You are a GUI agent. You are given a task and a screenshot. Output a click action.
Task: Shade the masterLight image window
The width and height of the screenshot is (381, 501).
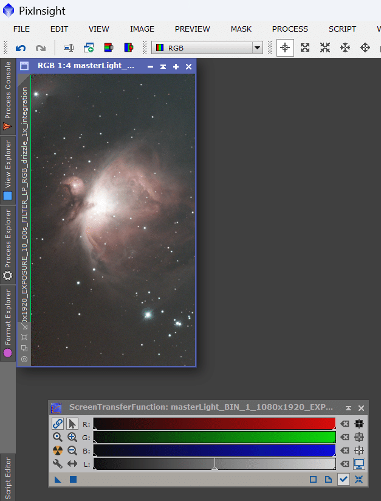[x=163, y=66]
